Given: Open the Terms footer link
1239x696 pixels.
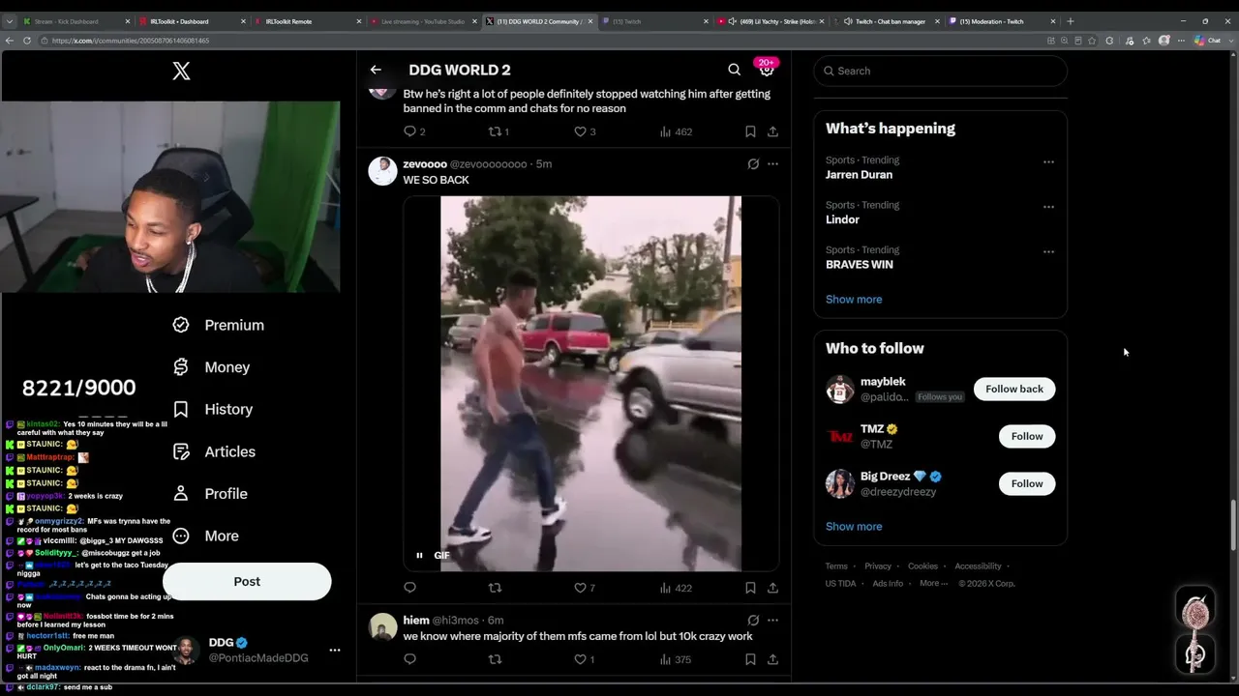Looking at the screenshot, I should coord(836,566).
